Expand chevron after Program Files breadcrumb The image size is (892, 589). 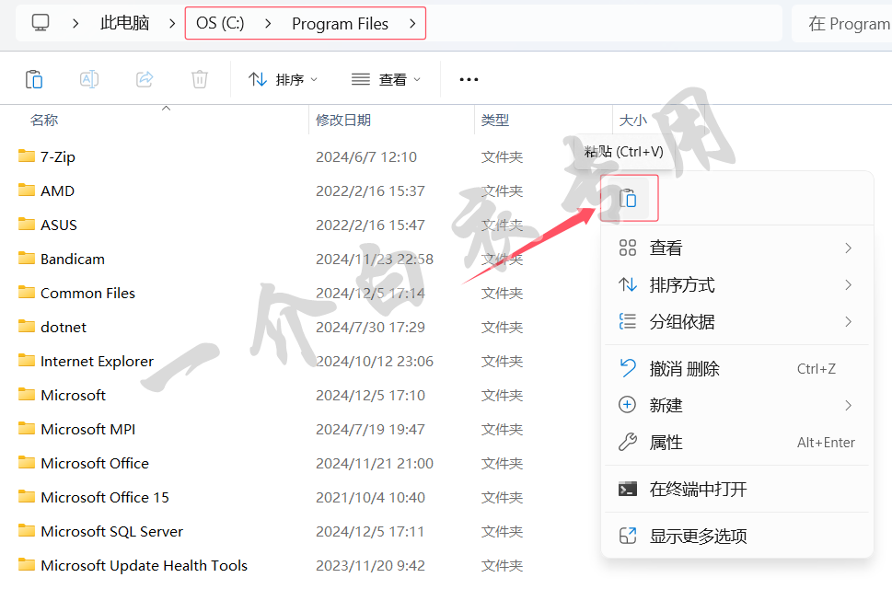(412, 23)
